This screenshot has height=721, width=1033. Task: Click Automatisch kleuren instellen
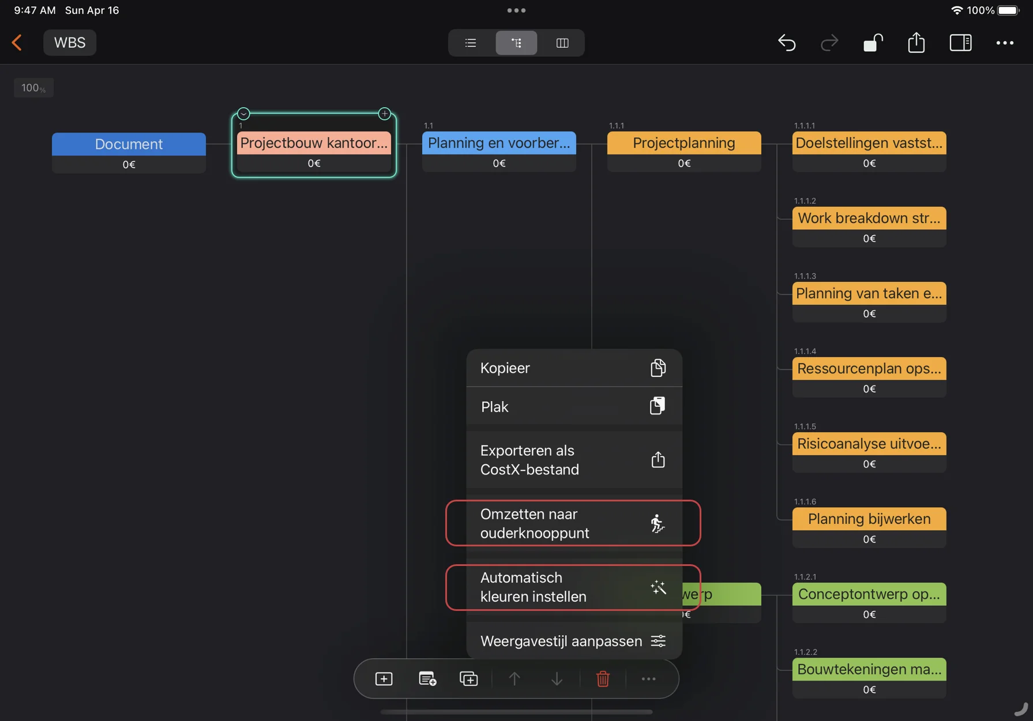(x=573, y=587)
